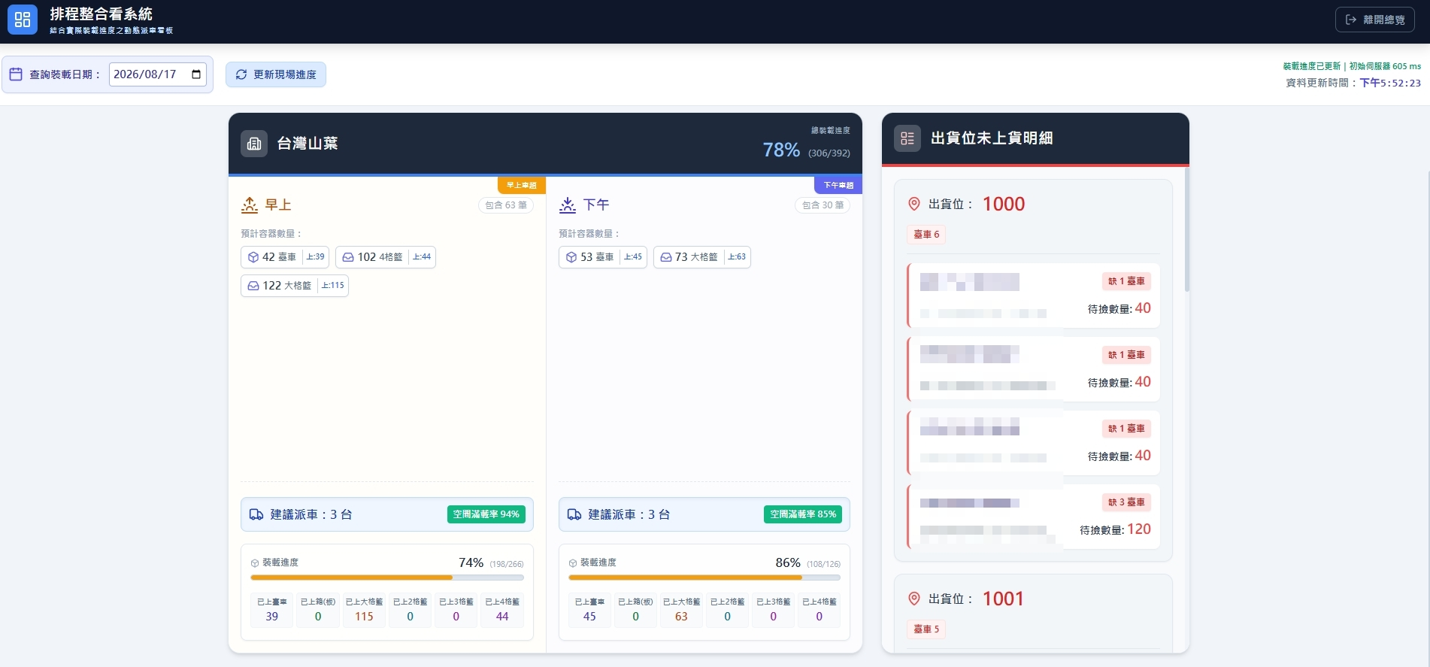Viewport: 1430px width, 667px height.
Task: Click the 包含 30 筆 badge
Action: point(823,205)
